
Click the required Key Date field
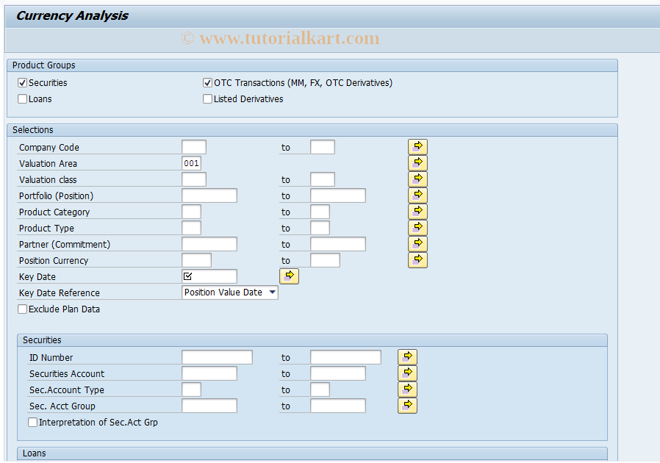(209, 276)
